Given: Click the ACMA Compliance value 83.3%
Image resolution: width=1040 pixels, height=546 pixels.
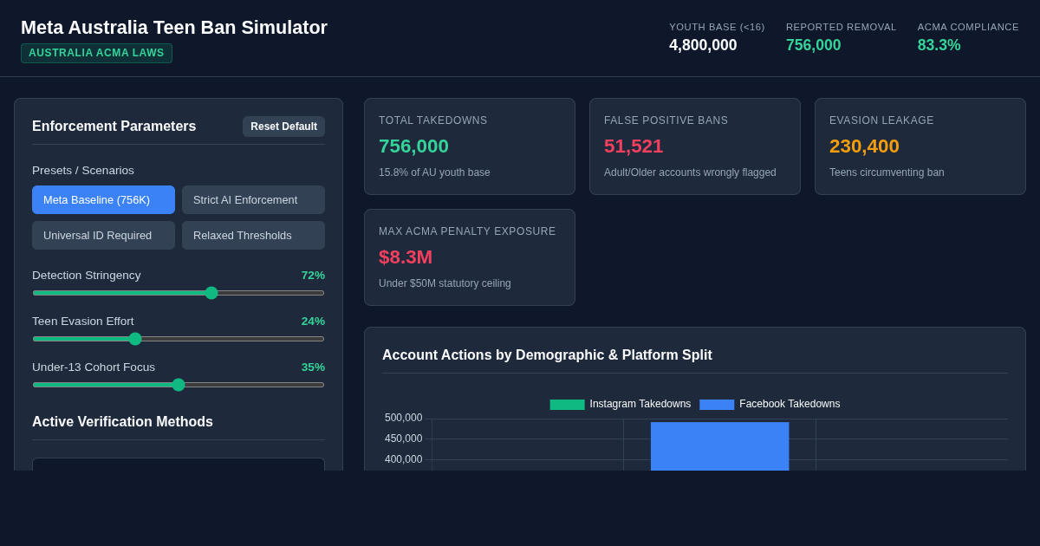Looking at the screenshot, I should (939, 45).
